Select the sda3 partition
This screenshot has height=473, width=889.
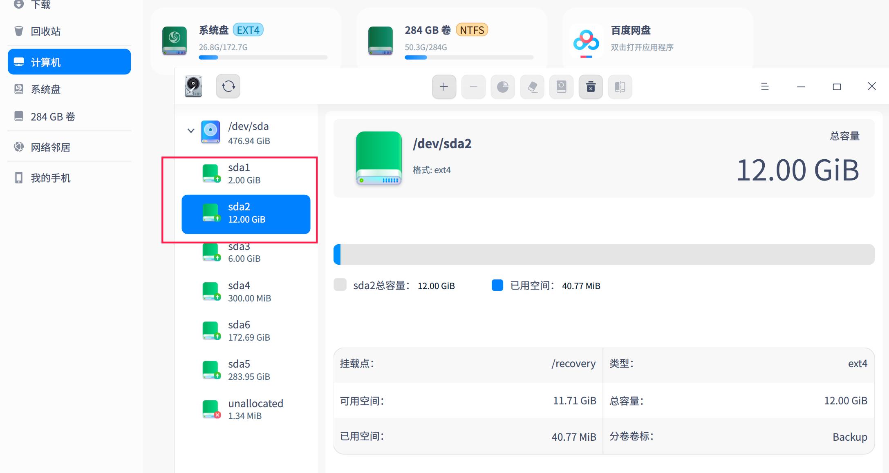[245, 252]
